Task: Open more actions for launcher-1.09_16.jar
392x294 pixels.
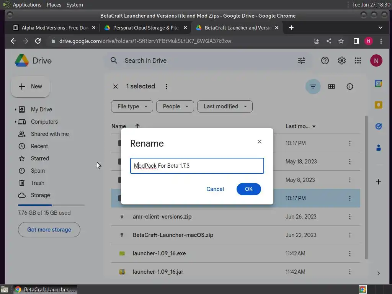Action: pyautogui.click(x=350, y=272)
